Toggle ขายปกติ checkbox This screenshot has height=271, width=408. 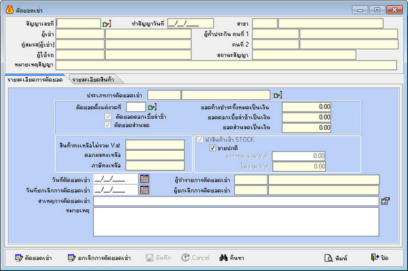[x=212, y=148]
